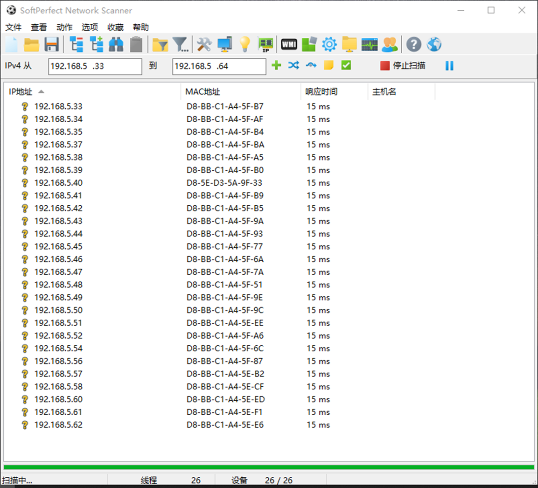Pause scanning with blue pause button

449,65
